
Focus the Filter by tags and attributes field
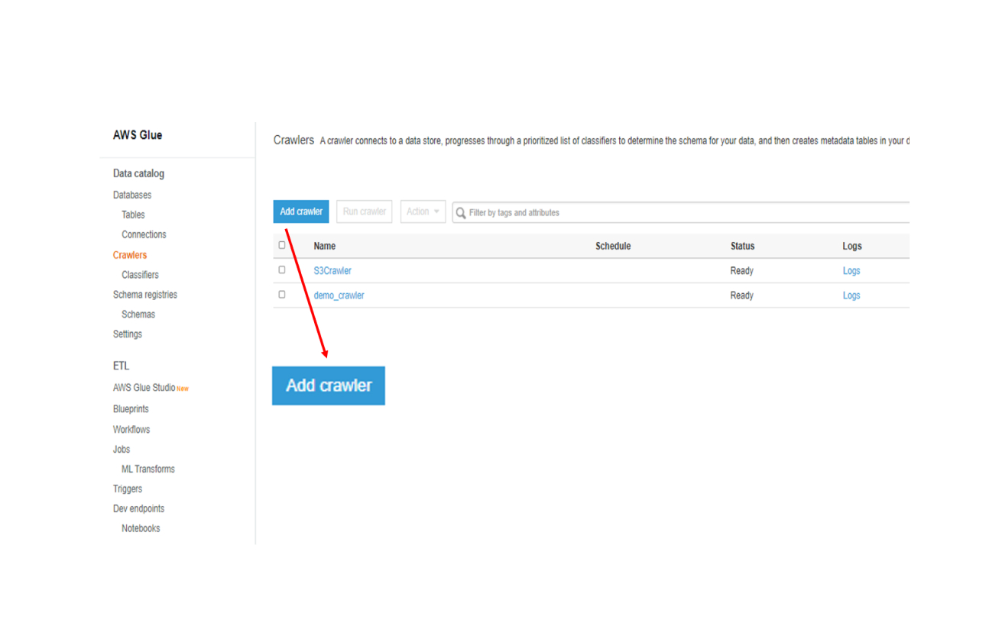pos(682,213)
